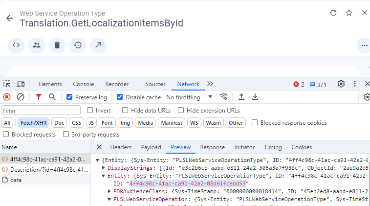The width and height of the screenshot is (370, 206).
Task: Click the open-in-new arrow icon button
Action: [x=98, y=45]
